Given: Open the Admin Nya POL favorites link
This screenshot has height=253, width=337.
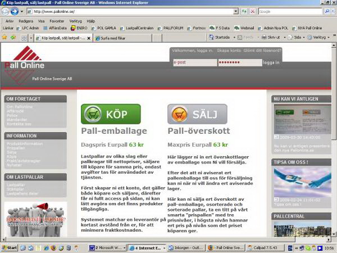Looking at the screenshot, I should (273, 28).
